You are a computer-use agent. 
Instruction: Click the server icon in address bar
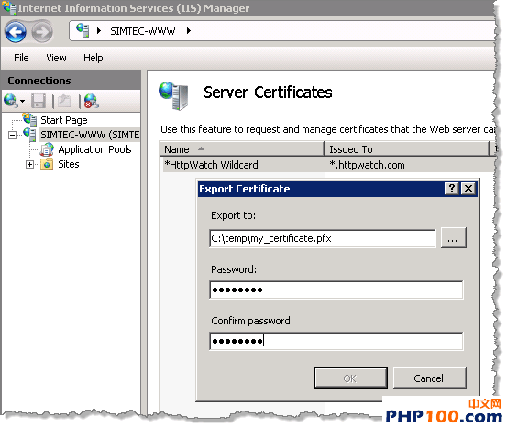point(83,30)
